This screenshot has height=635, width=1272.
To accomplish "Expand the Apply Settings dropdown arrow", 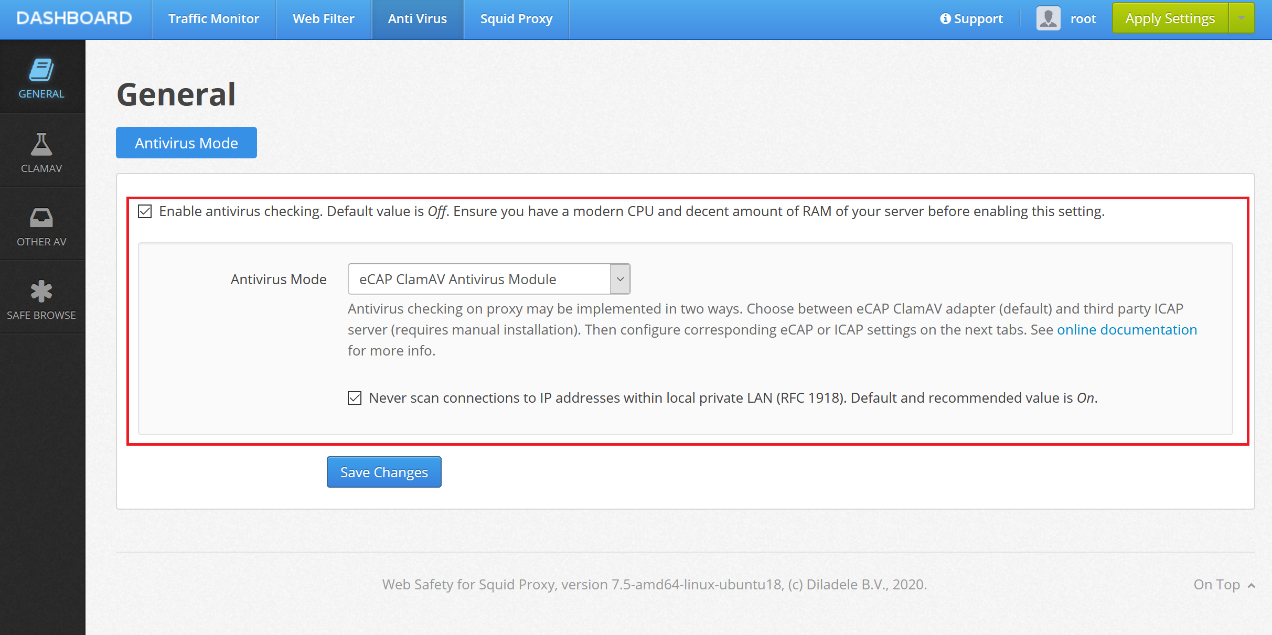I will (x=1241, y=18).
